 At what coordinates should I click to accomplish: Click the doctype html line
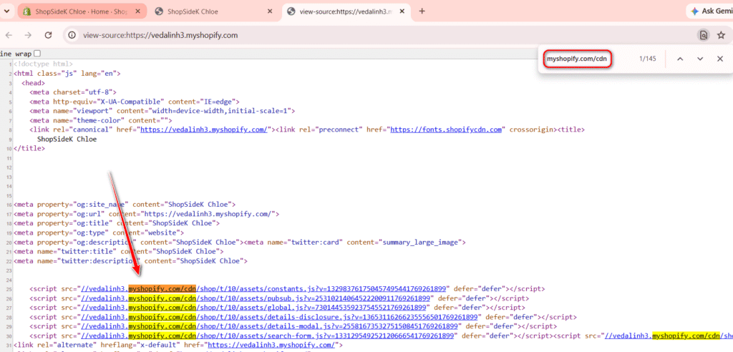click(x=43, y=64)
